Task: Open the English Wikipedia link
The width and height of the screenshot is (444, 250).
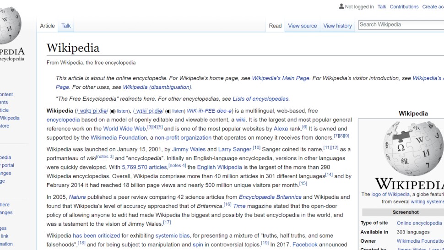Action: pyautogui.click(x=219, y=167)
